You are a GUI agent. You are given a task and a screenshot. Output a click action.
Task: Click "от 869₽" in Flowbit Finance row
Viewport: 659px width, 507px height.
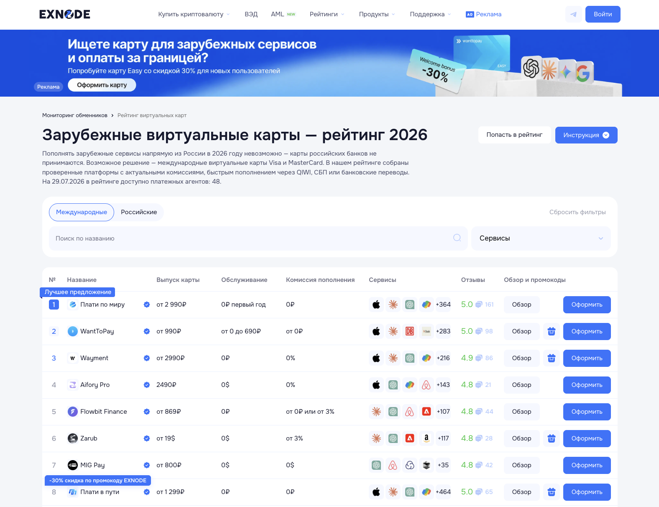169,412
